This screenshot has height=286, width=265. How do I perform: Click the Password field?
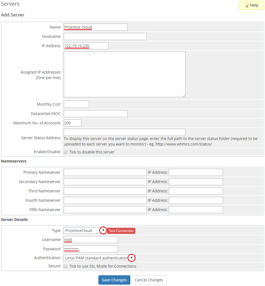click(91, 249)
